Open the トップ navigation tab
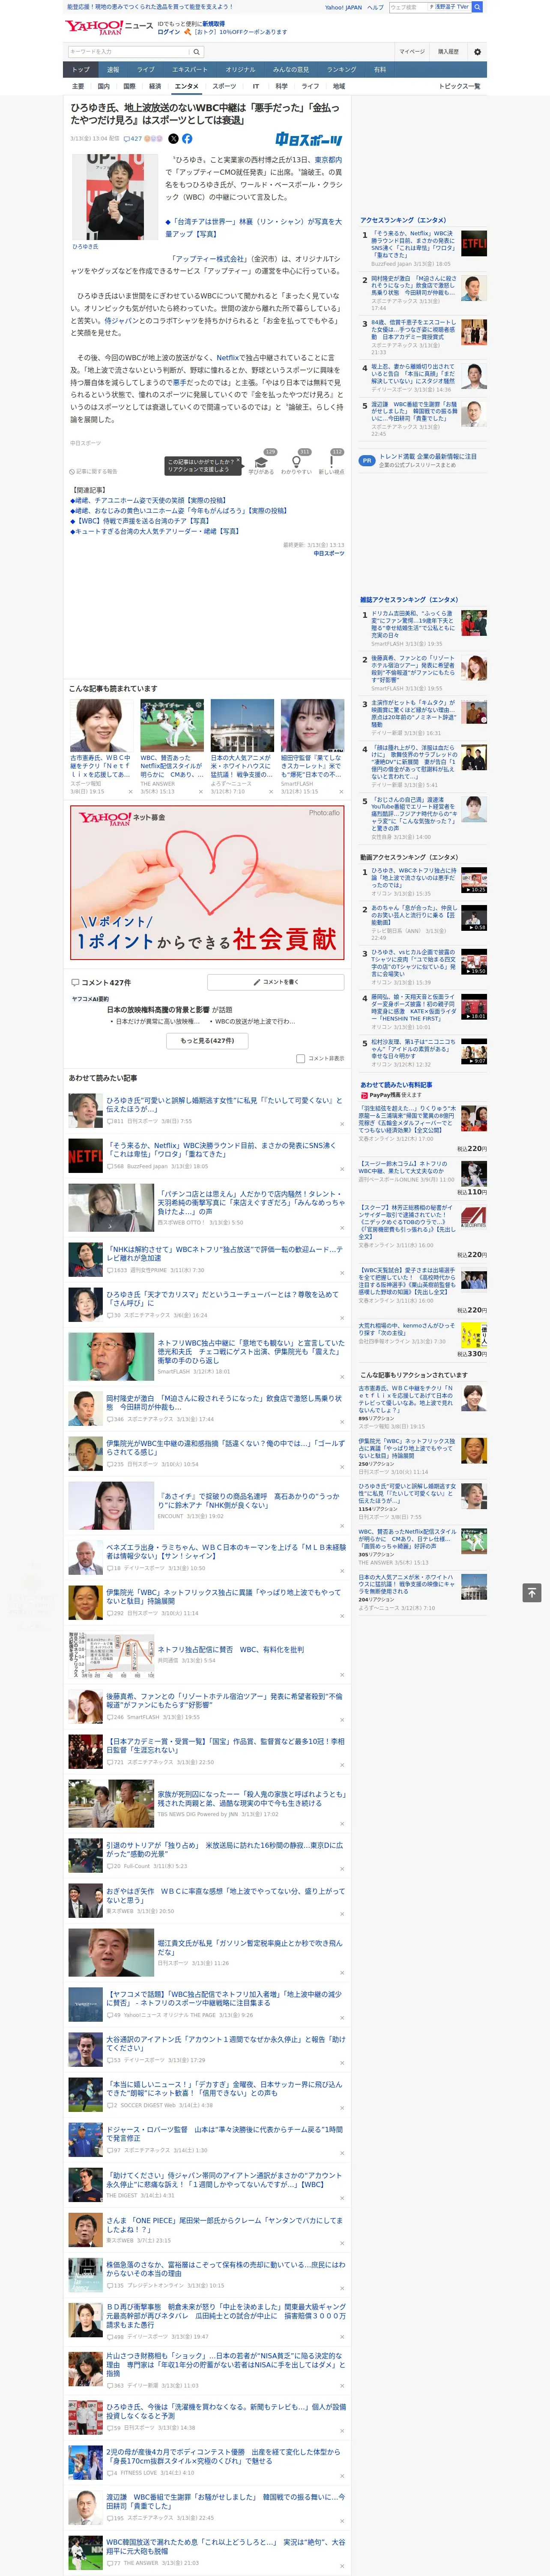This screenshot has width=550, height=2576. tap(81, 70)
